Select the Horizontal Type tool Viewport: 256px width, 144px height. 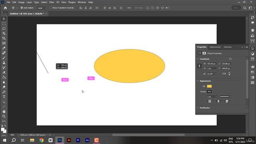coord(4,97)
